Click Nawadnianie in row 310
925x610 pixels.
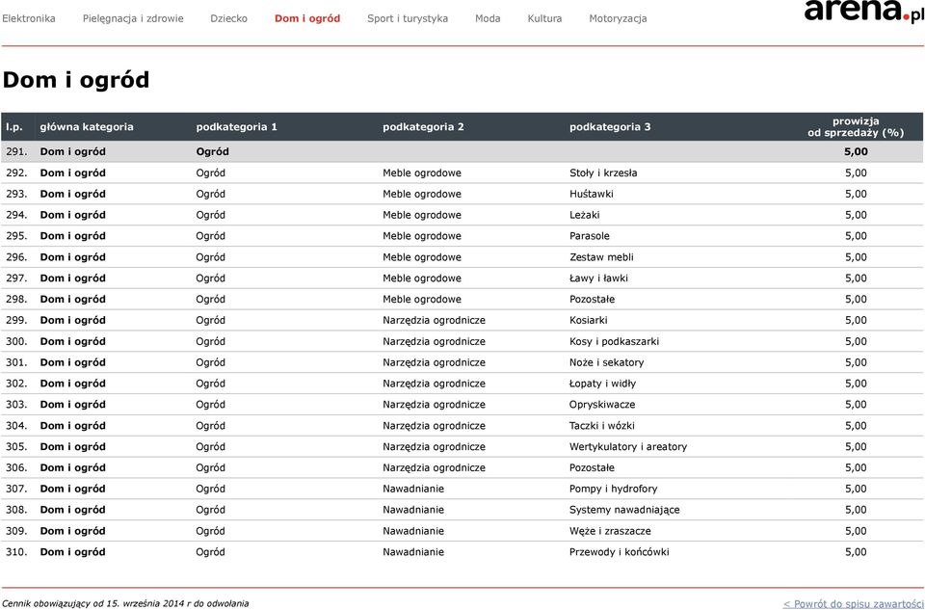tap(413, 552)
